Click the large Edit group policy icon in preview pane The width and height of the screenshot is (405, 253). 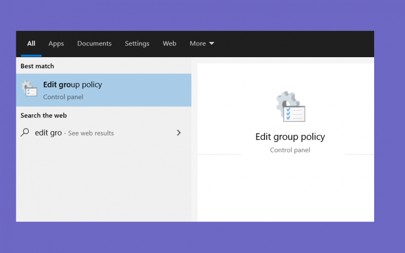[291, 106]
